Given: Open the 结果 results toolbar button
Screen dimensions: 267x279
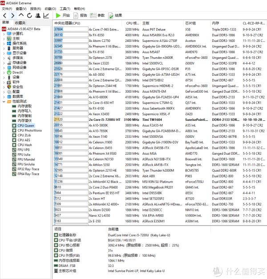Looking at the screenshot, I should 115,16.
